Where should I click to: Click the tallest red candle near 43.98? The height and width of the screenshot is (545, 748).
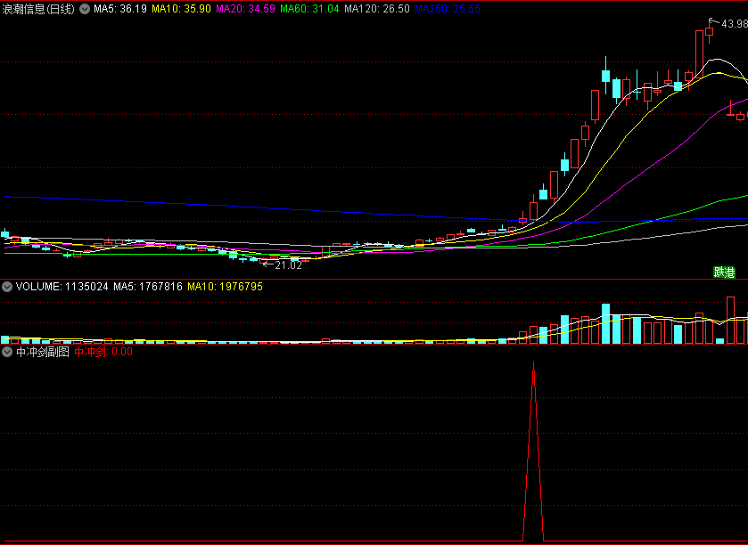(x=699, y=53)
